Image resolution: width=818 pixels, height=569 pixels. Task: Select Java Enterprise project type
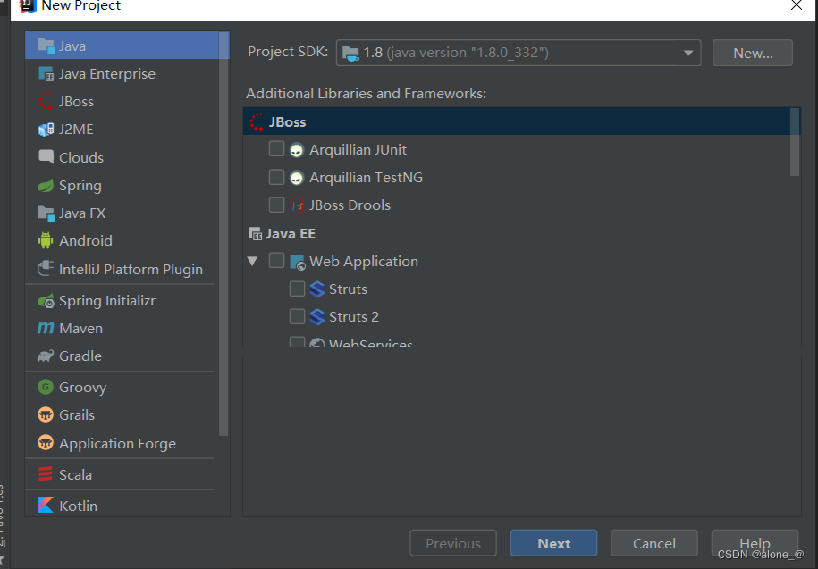click(x=122, y=73)
